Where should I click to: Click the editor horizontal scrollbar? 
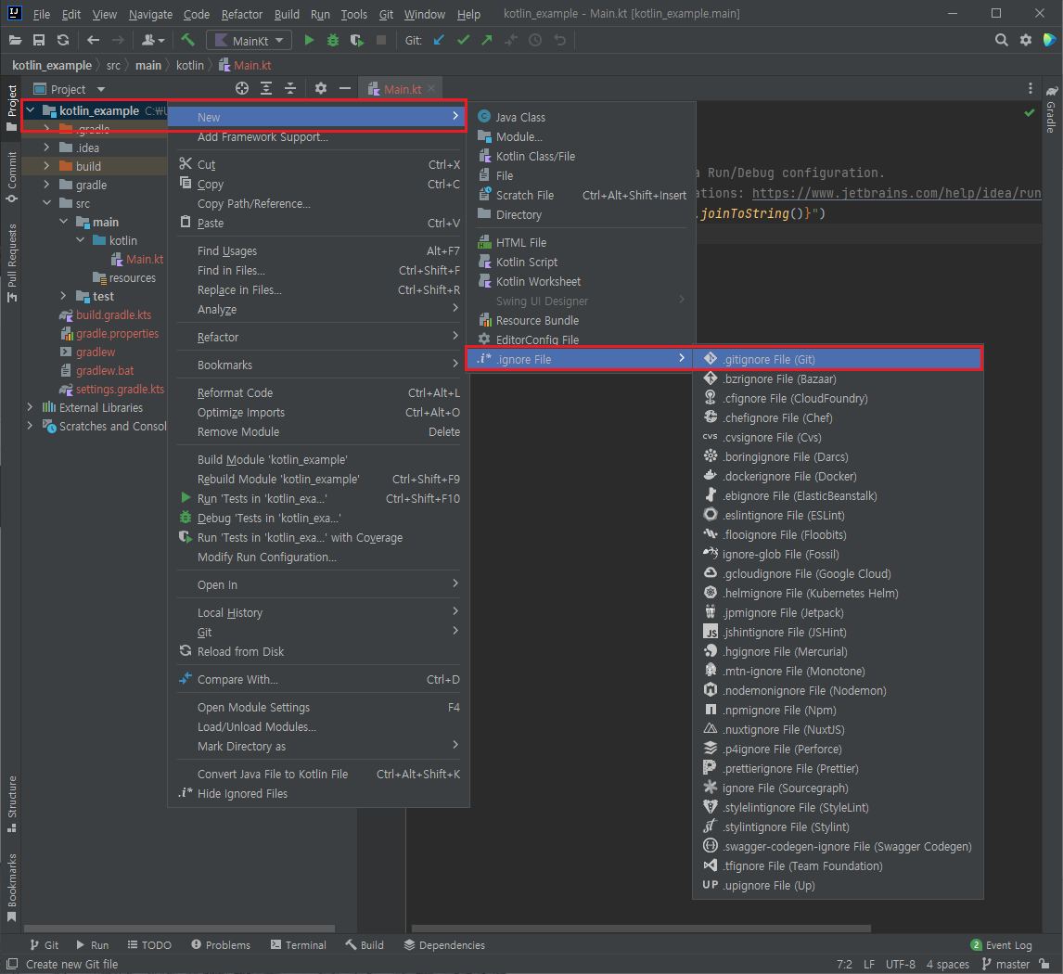641,928
